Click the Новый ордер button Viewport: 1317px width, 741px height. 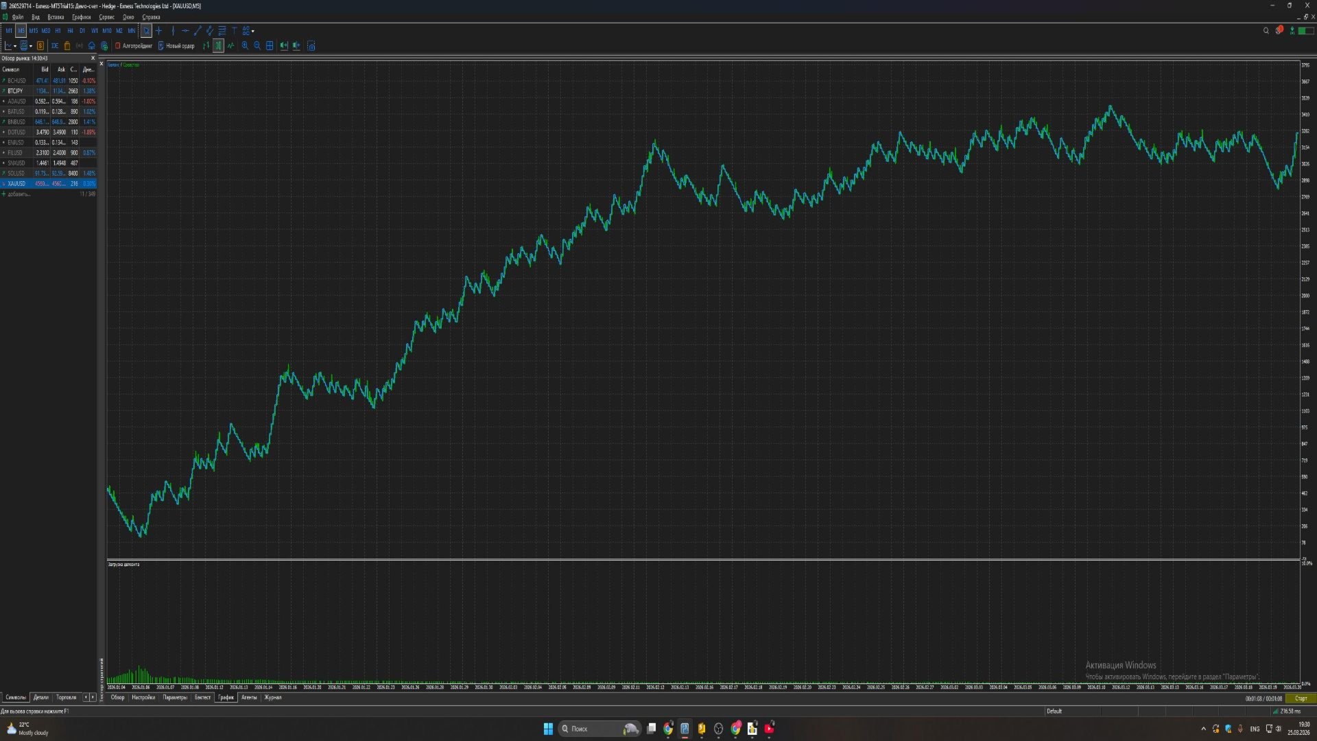(x=176, y=46)
